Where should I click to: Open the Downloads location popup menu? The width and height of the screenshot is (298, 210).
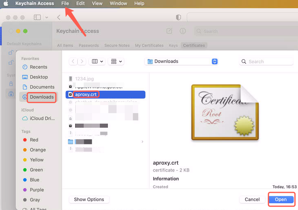181,61
